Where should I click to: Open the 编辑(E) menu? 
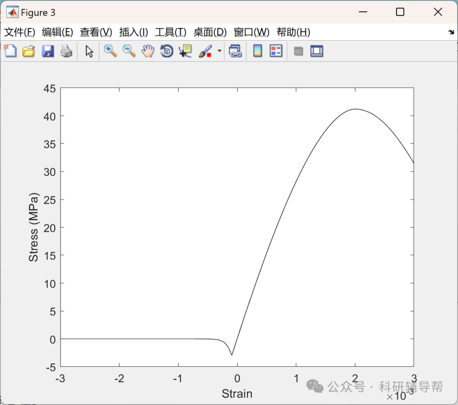pyautogui.click(x=58, y=32)
